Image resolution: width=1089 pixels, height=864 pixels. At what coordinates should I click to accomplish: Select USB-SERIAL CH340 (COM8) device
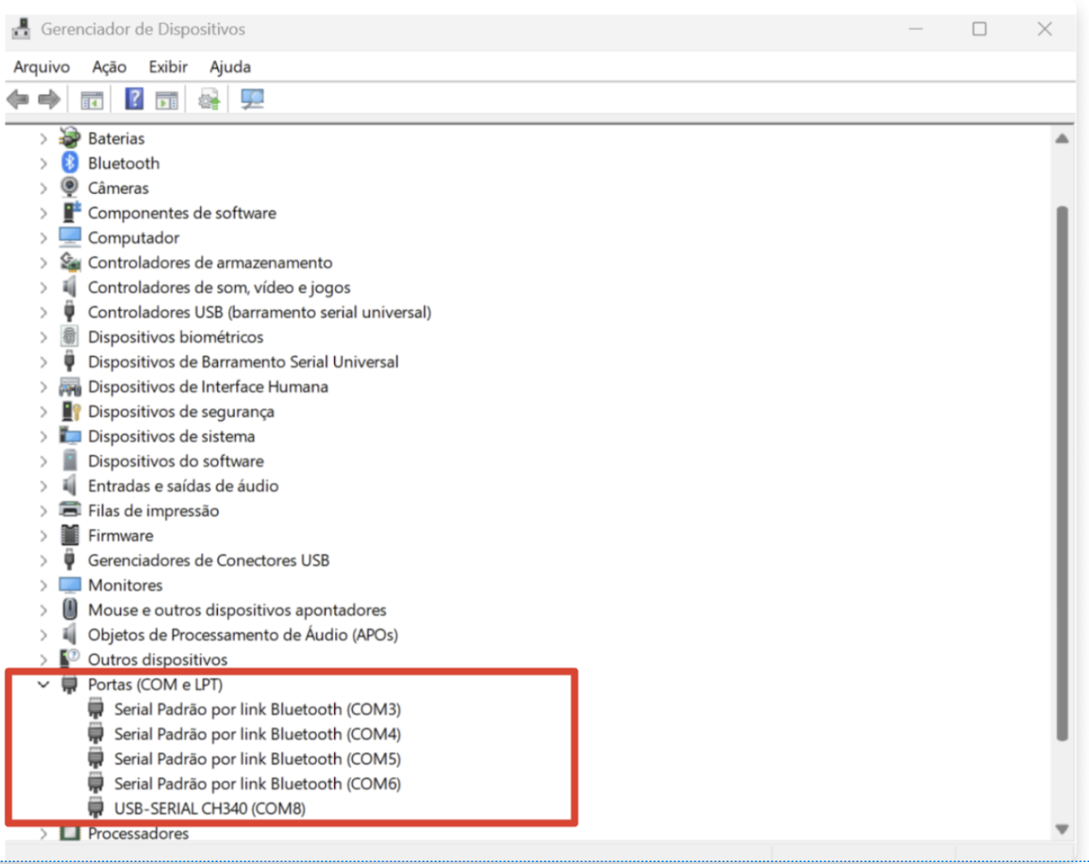(x=210, y=808)
